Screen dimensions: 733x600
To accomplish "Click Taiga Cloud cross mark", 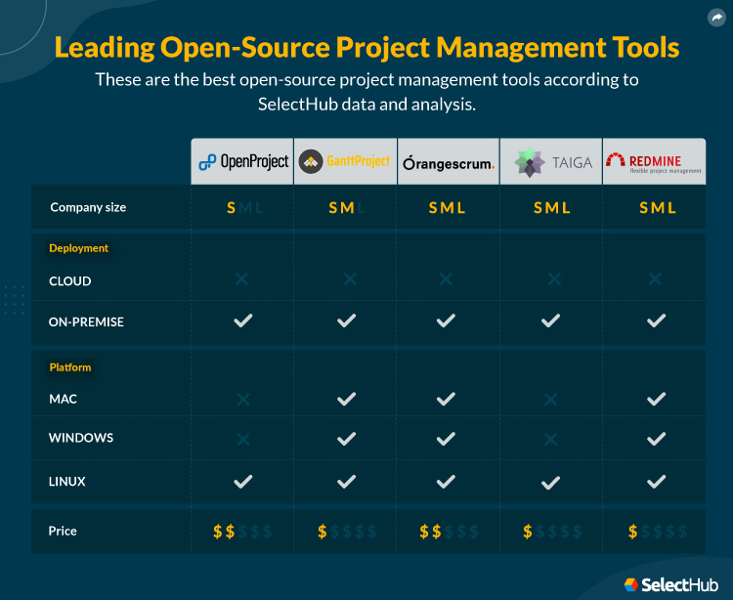I will 554,279.
